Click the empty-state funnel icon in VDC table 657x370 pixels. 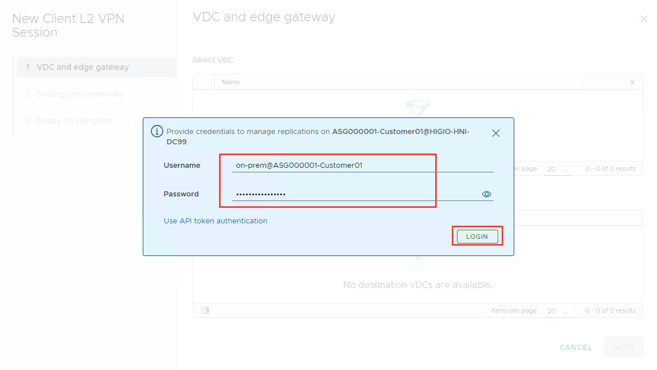417,108
